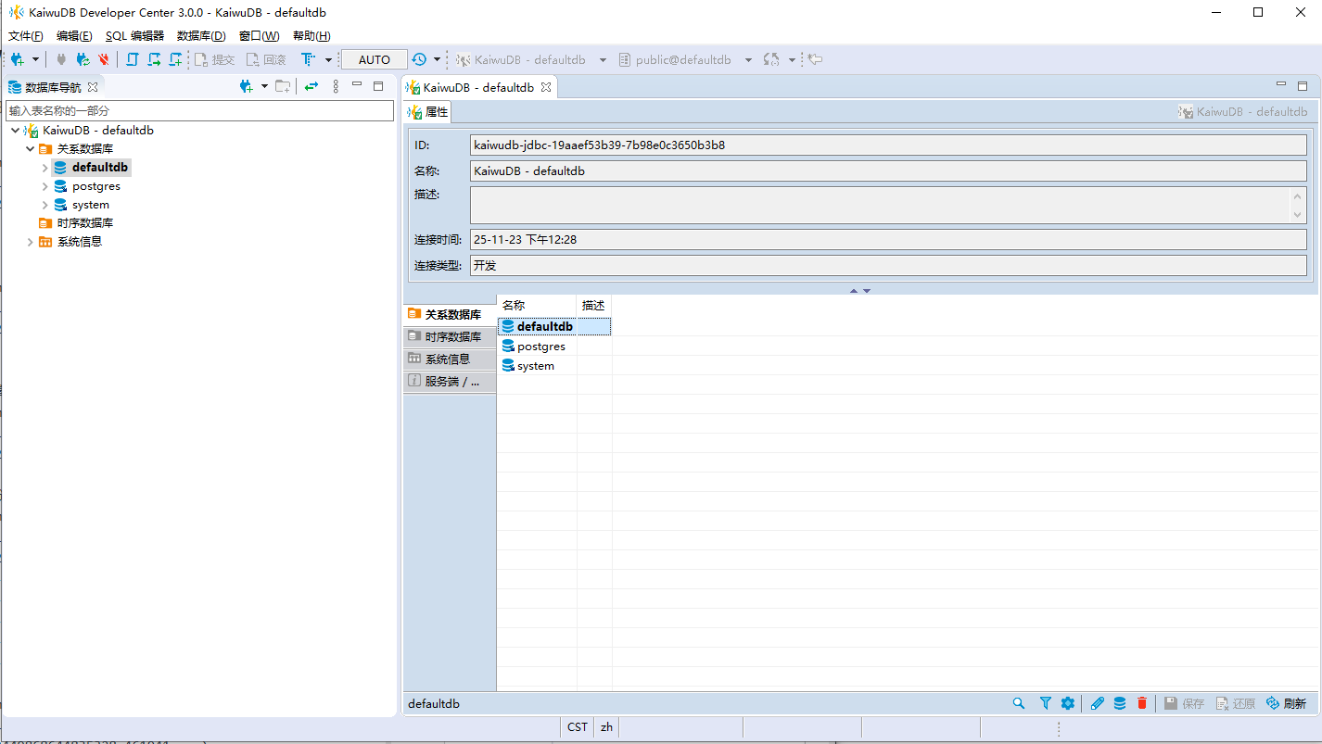
Task: Open the SQL 编辑器 menu
Action: (x=134, y=36)
